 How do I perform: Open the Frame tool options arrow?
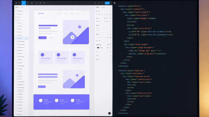pyautogui.click(x=30, y=3)
